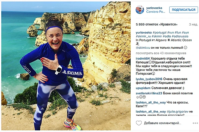This screenshot has height=132, width=199.
Task: Open svetlanakirillina23 commenter profile
Action: click(149, 93)
